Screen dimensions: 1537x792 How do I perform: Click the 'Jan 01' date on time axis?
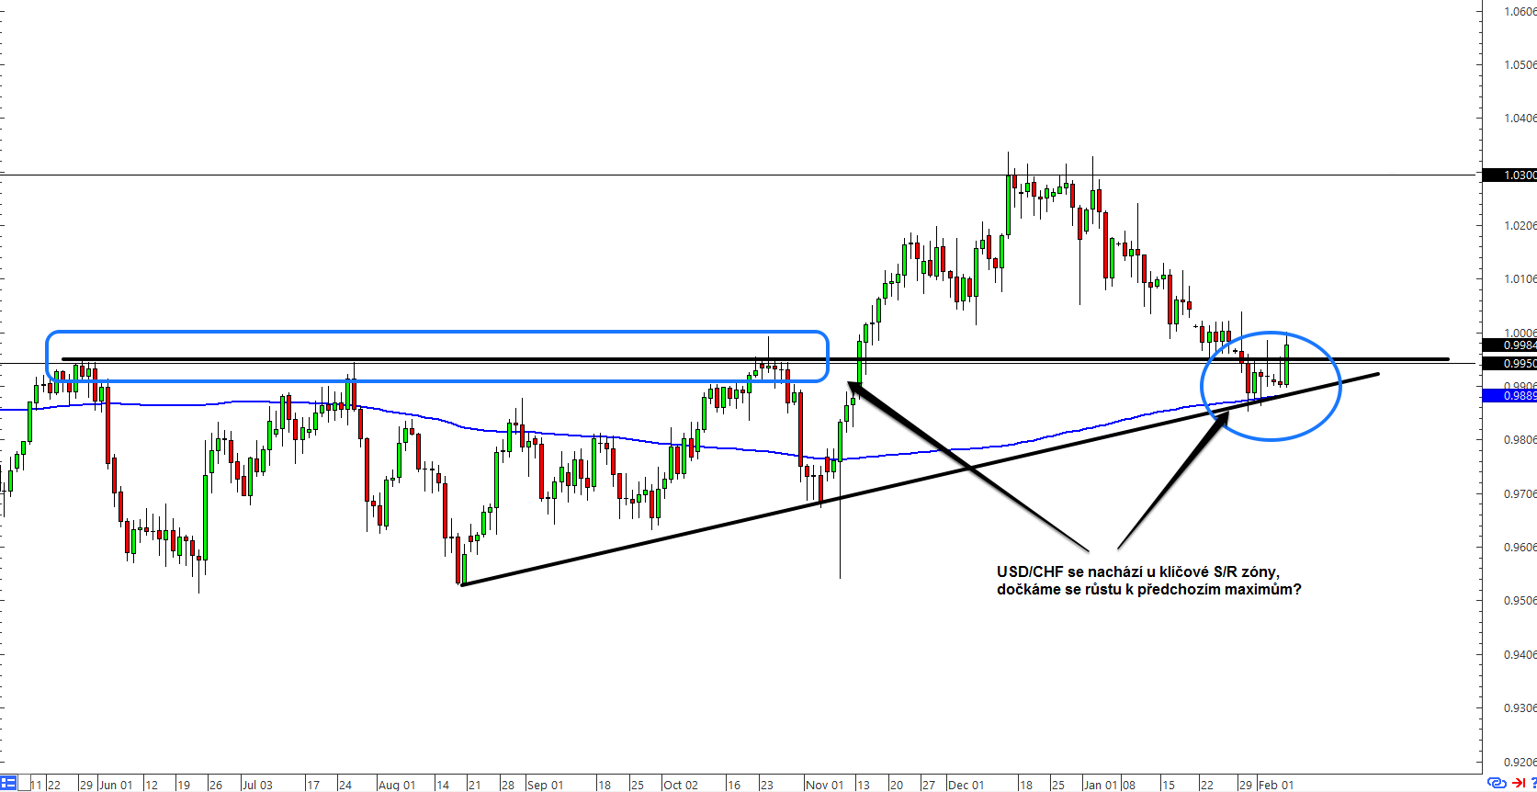pos(1100,785)
